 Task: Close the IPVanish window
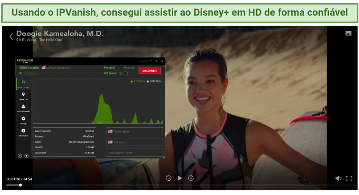click(162, 61)
